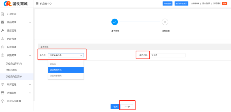Expand the 商品管理 submenu arrow
Image resolution: width=231 pixels, height=112 pixels.
tap(30, 22)
